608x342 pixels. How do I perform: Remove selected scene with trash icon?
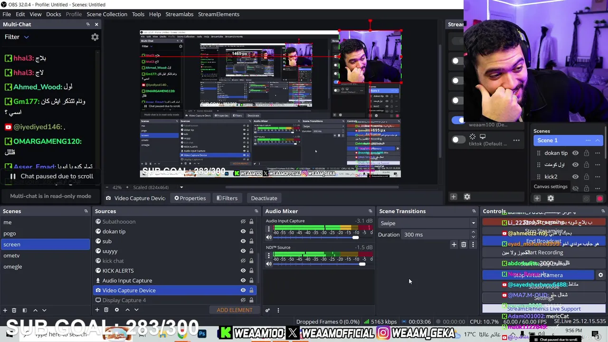[x=14, y=310]
